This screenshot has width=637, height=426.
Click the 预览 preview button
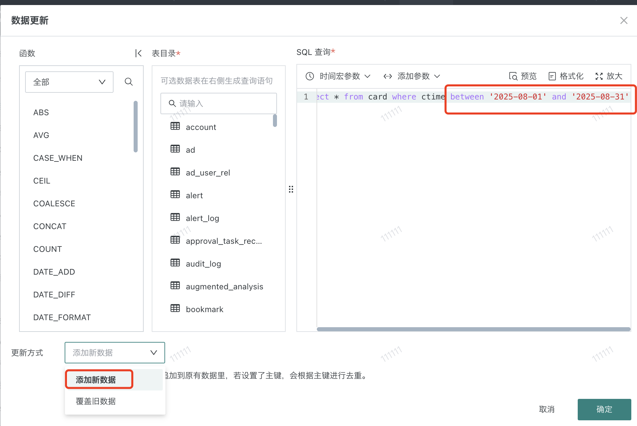pyautogui.click(x=523, y=76)
